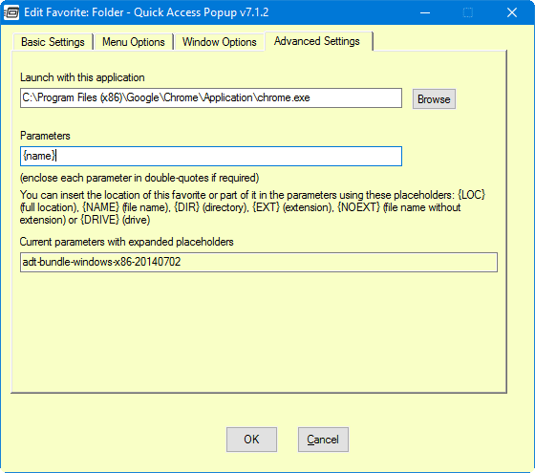
Task: Click the 'Launch with this application' label
Action: click(x=82, y=77)
